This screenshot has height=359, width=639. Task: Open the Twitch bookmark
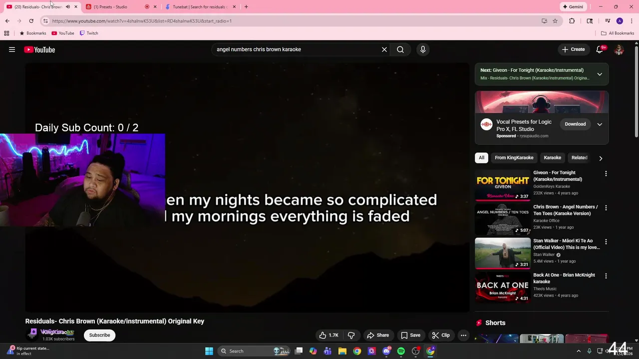coord(89,33)
